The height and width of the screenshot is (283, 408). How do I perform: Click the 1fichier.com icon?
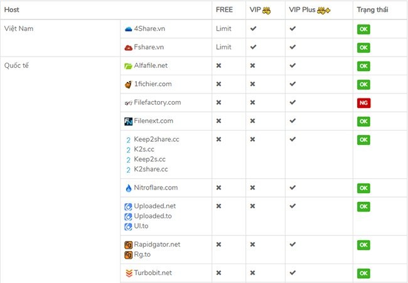[x=128, y=84]
